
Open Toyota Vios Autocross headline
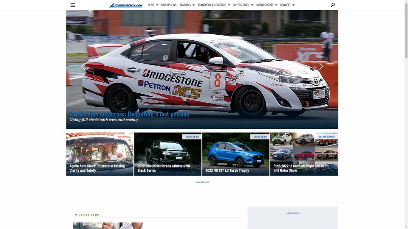tap(129, 114)
